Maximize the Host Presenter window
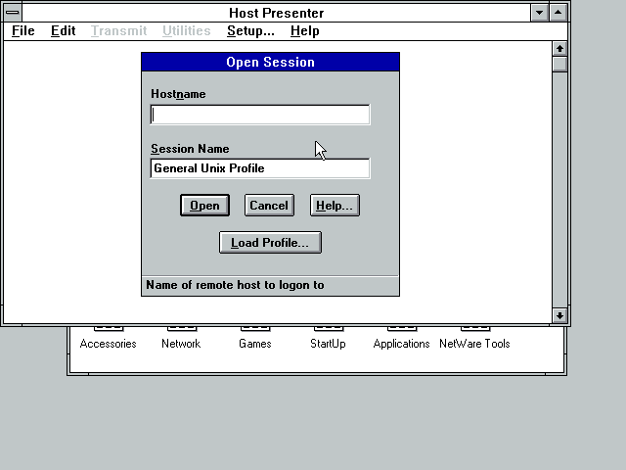Screen dimensions: 626x470 tap(559, 13)
